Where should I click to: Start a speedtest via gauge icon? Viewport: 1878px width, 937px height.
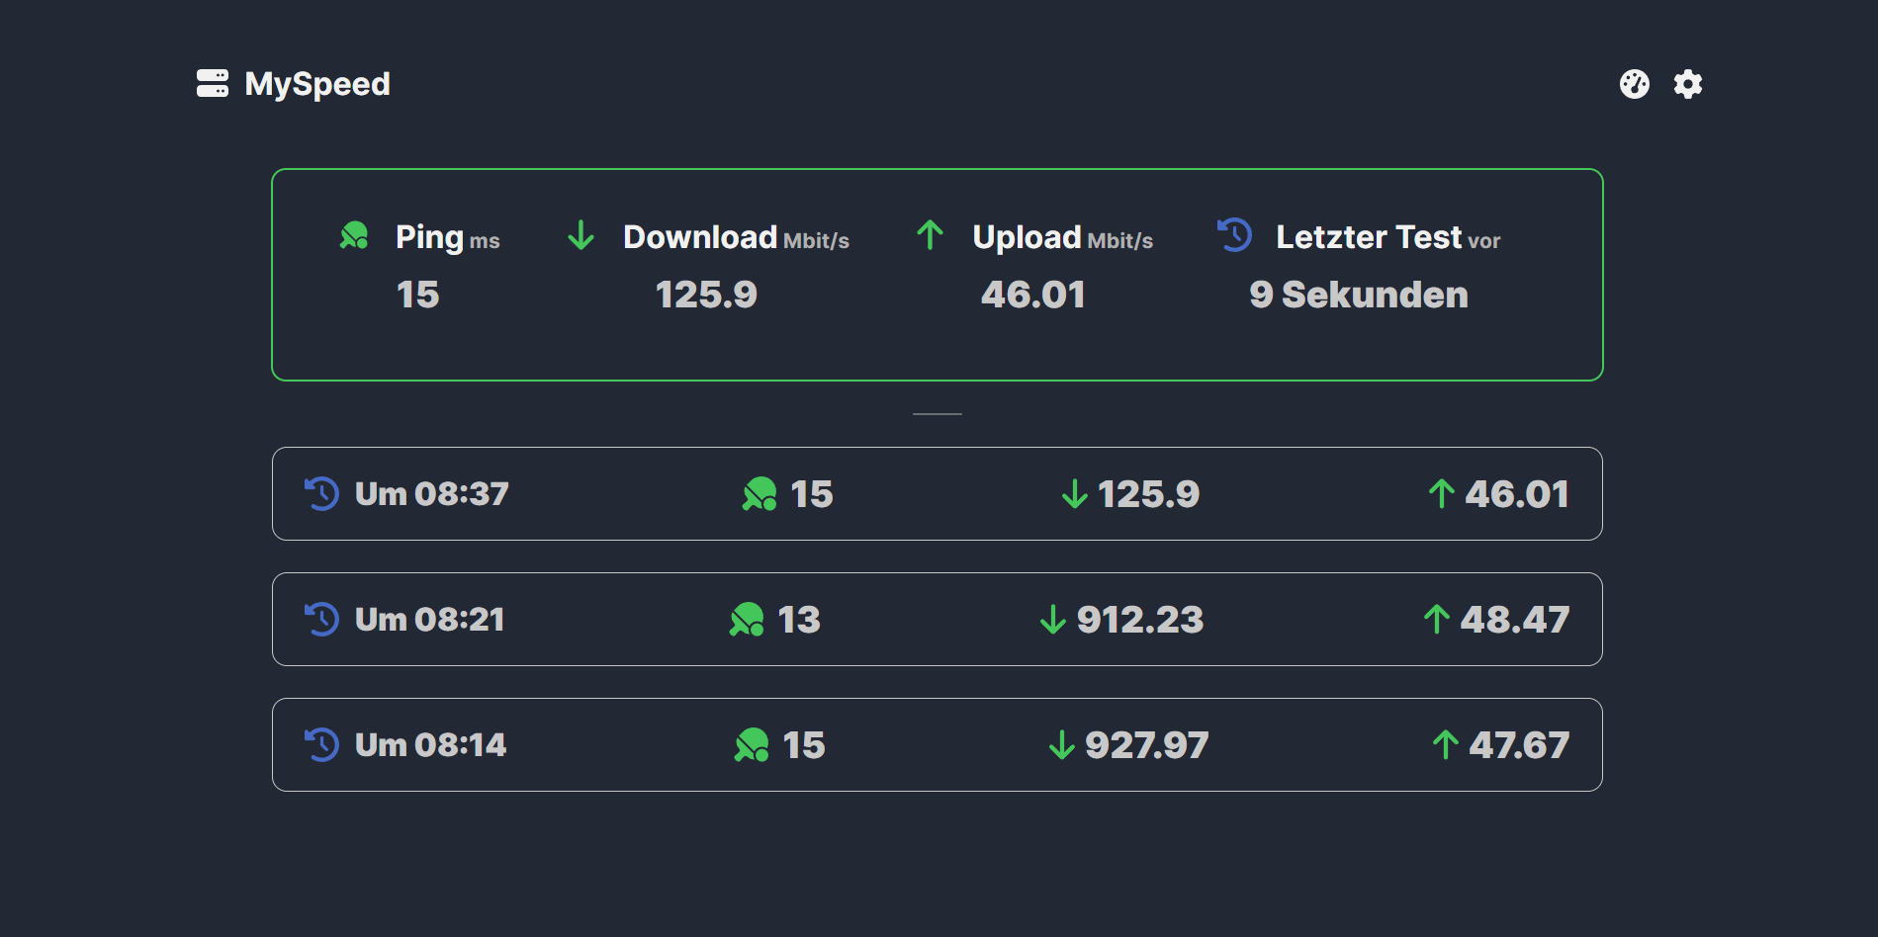pyautogui.click(x=1634, y=84)
